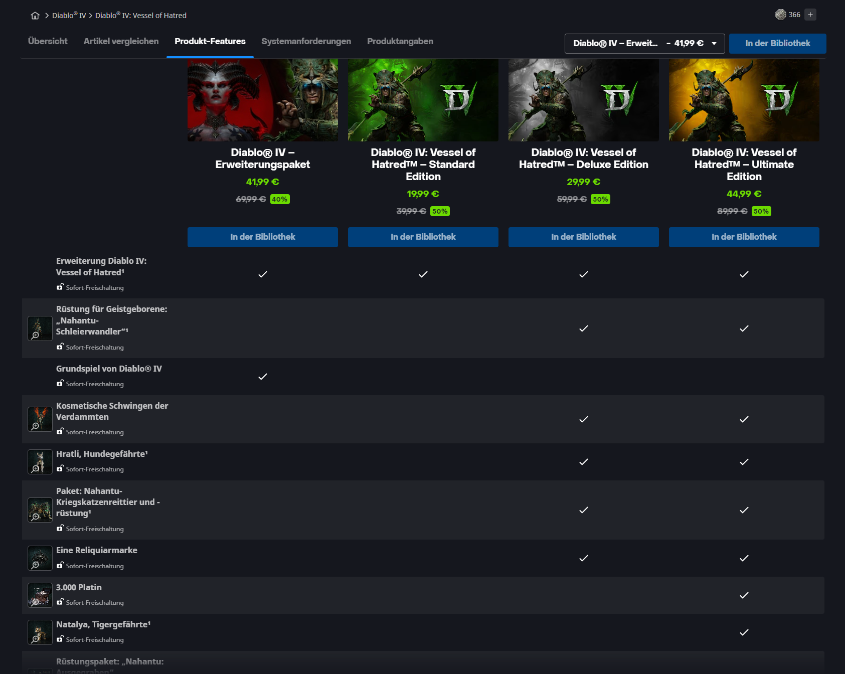
Task: Click unlock icon under Eine Reliquiarmarke
Action: pos(60,565)
